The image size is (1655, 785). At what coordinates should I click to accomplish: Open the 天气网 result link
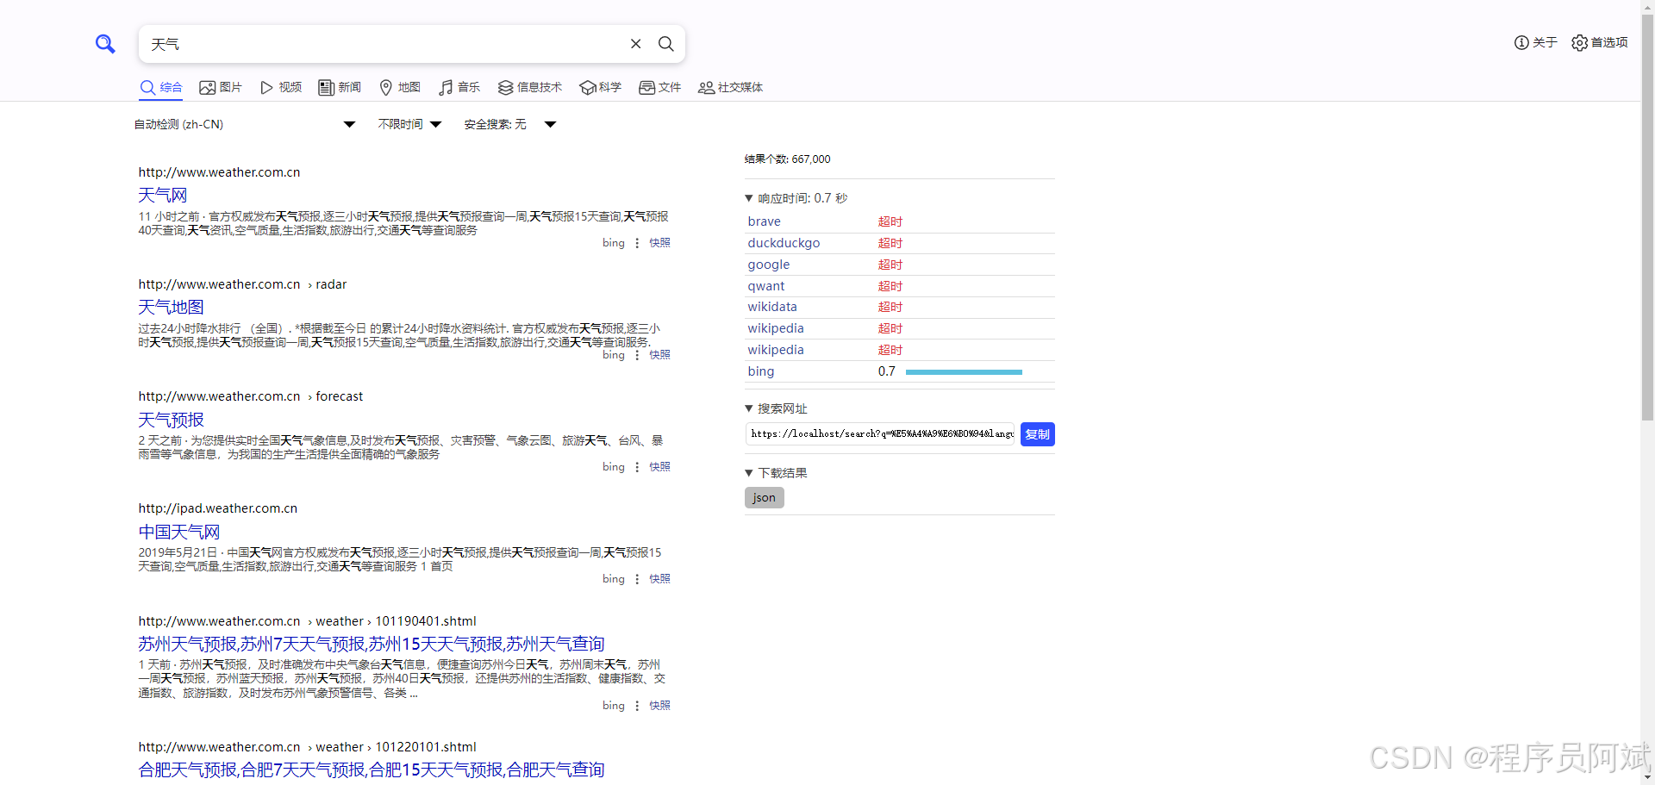click(x=163, y=196)
